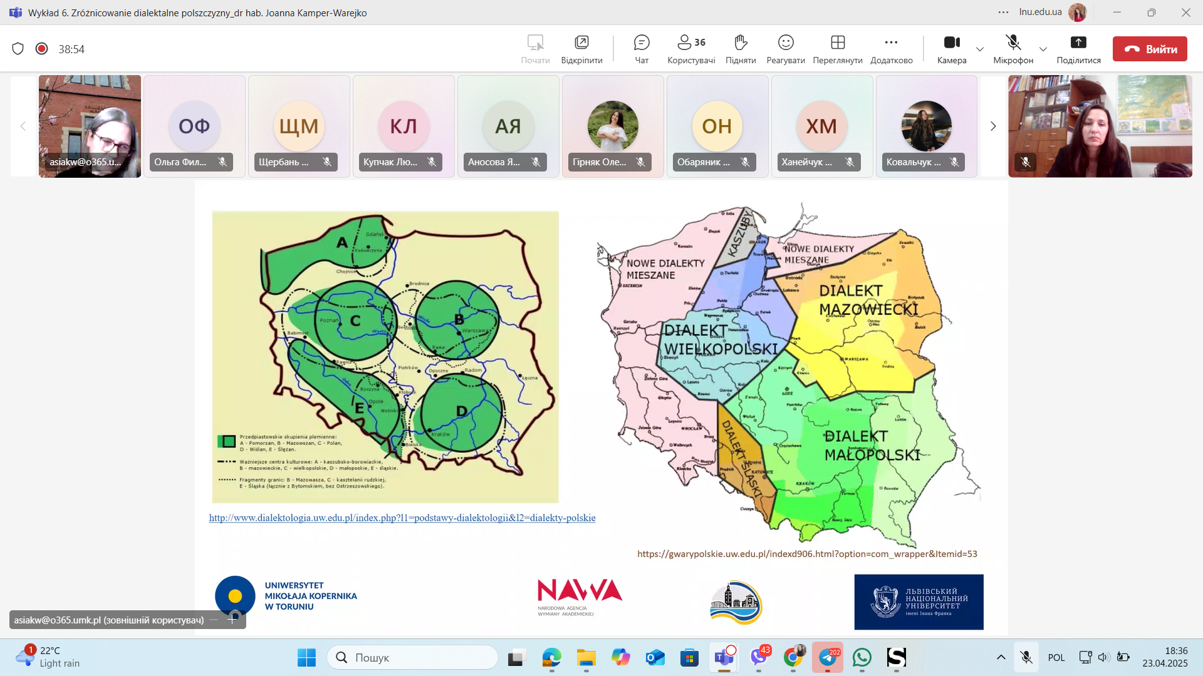Open the dialektologia.uw.edu.pl hyperlink
The height and width of the screenshot is (676, 1203).
(402, 518)
